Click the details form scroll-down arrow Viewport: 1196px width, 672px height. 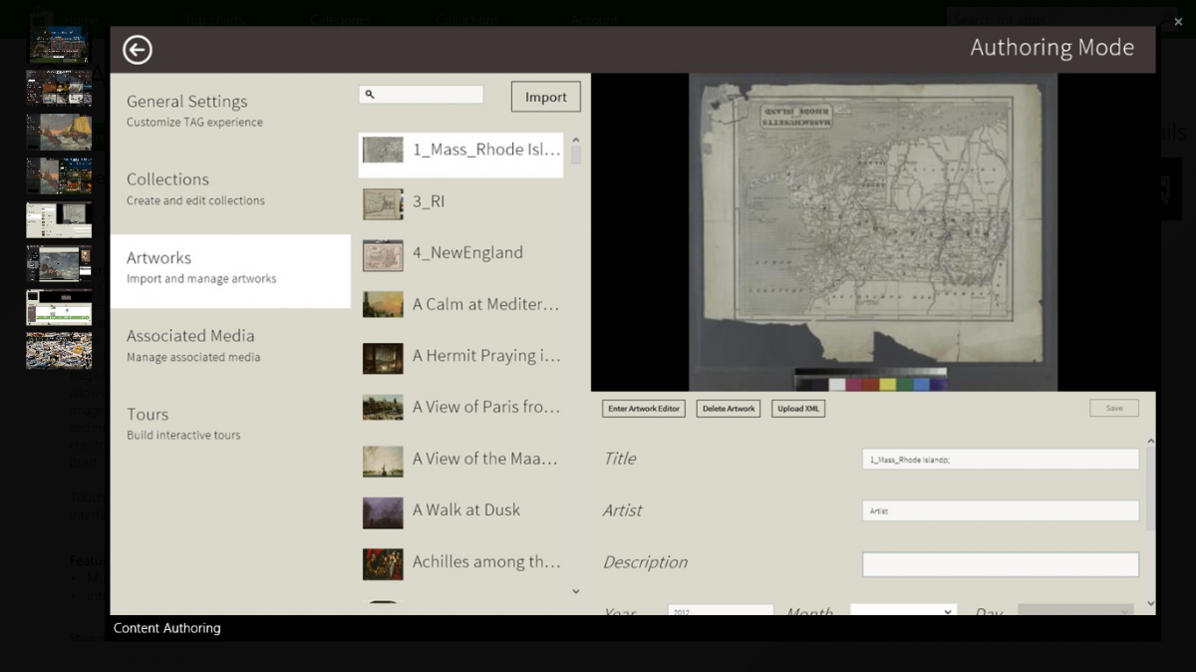pyautogui.click(x=1150, y=603)
